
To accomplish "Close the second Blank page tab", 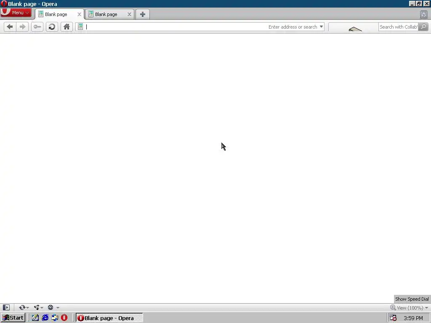I will (x=129, y=14).
